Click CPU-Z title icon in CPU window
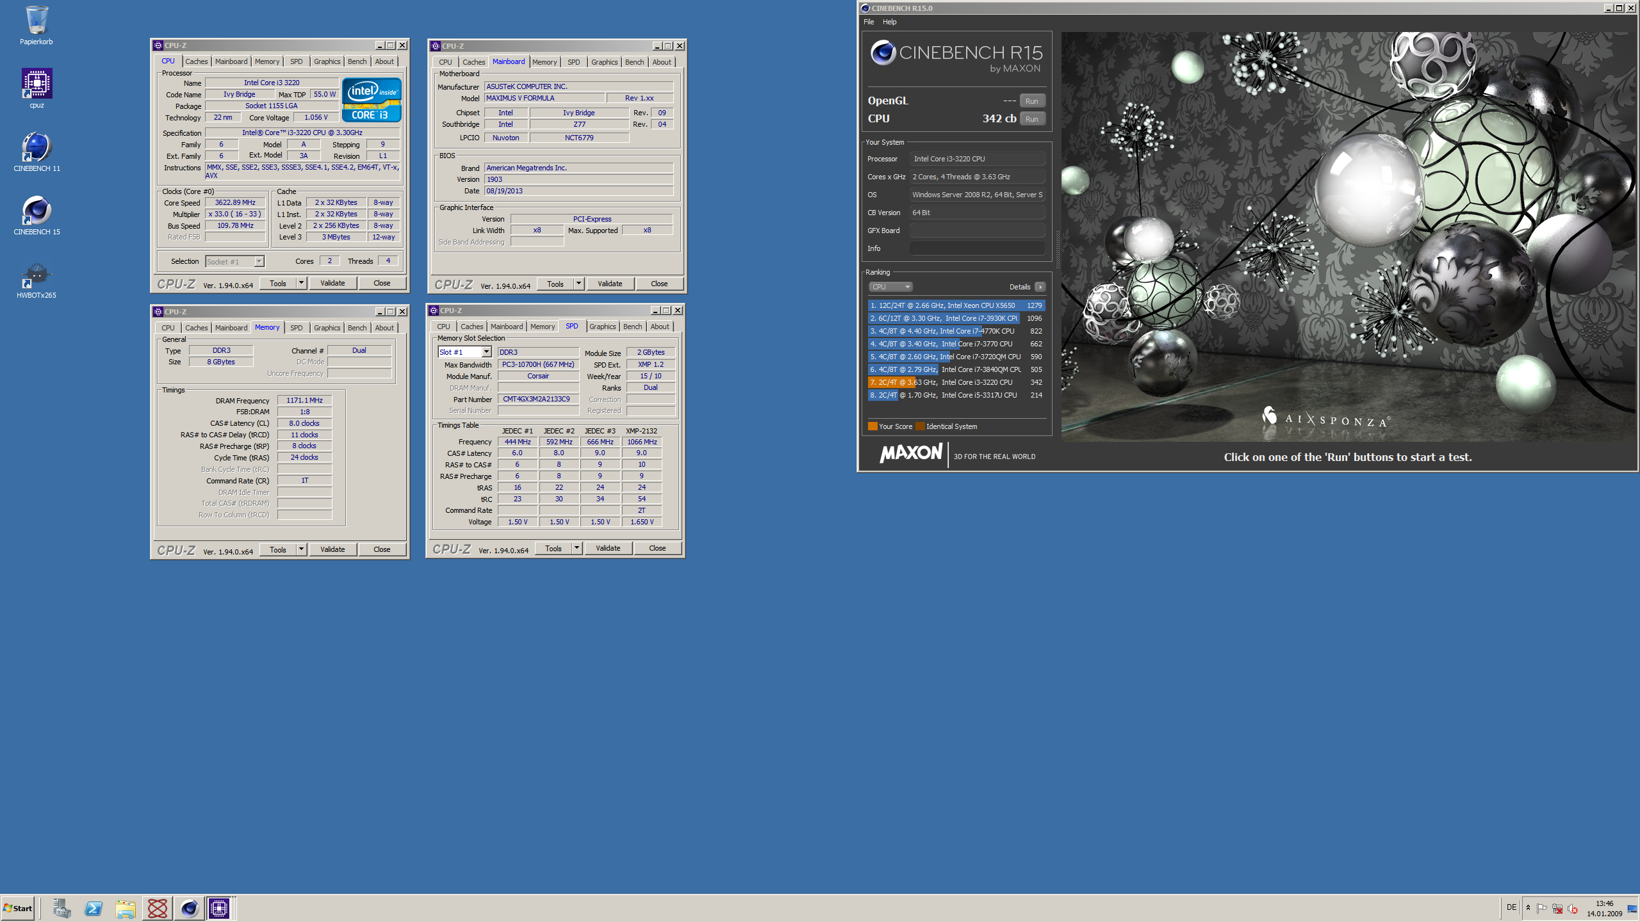This screenshot has height=922, width=1640. [158, 45]
